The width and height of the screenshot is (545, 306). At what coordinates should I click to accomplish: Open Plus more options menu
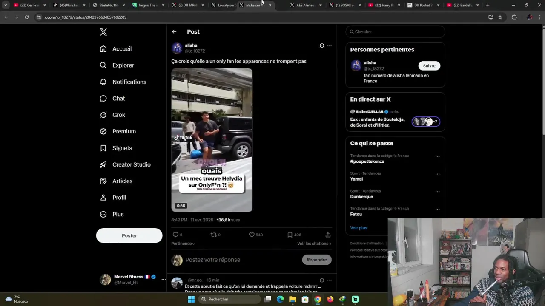[112, 214]
